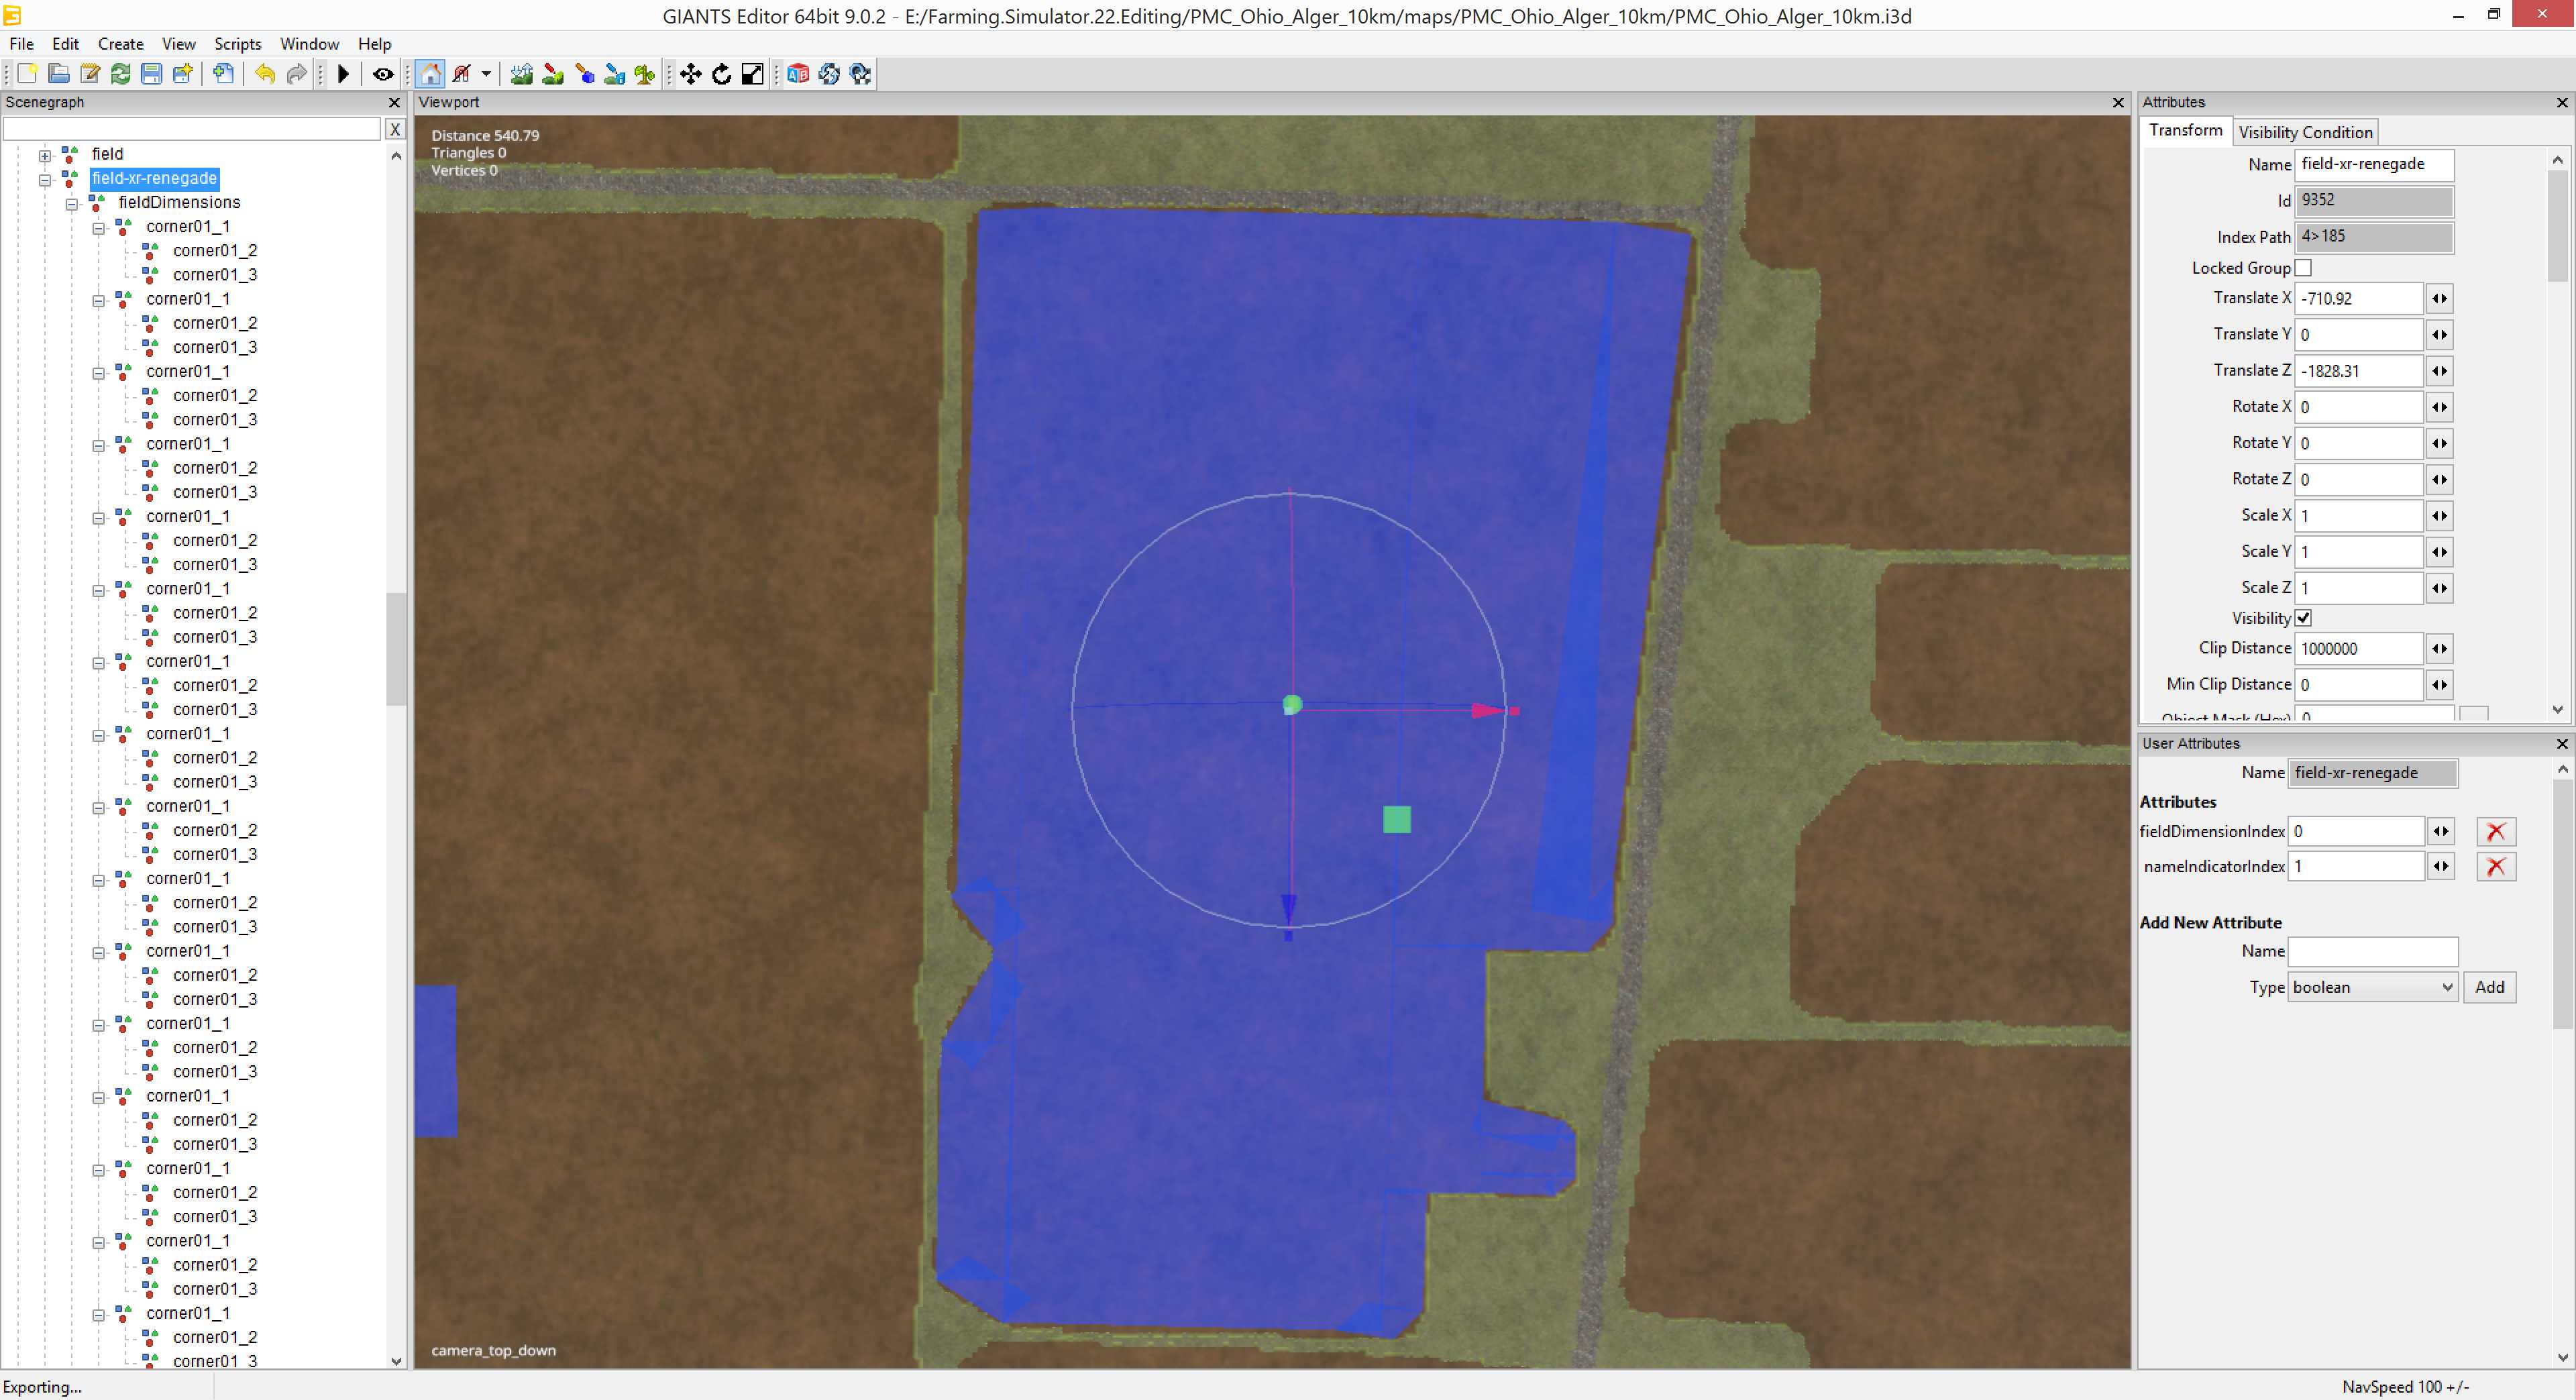
Task: Toggle the Locked Group checkbox
Action: click(x=2303, y=268)
